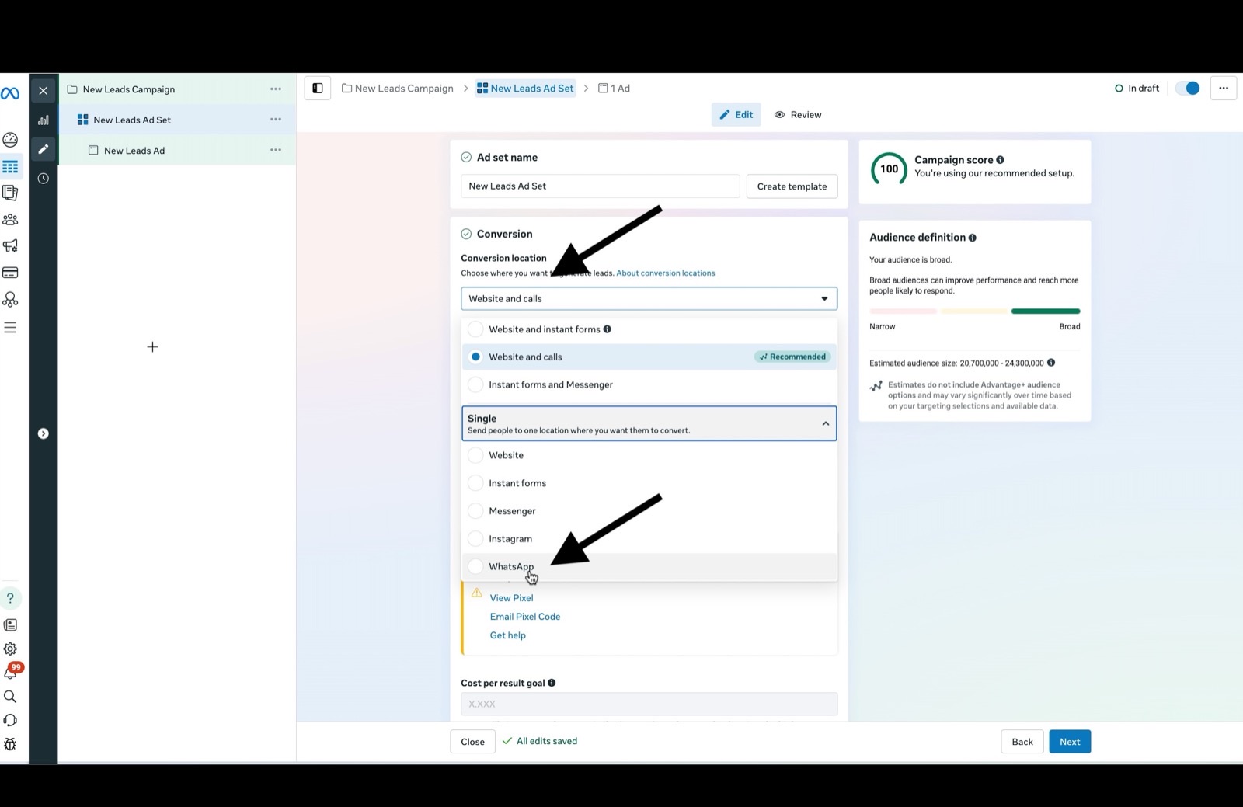Viewport: 1243px width, 807px height.
Task: Click the Audience definition info icon
Action: click(972, 238)
